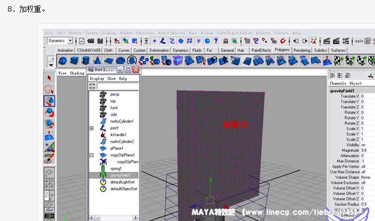Open the Outliner Display menu
This screenshot has width=375, height=221.
pyautogui.click(x=97, y=79)
